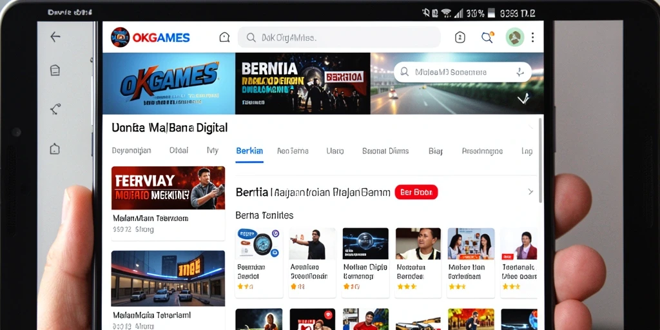This screenshot has height=330, width=660.
Task: Switch to the Seaonal Diims tab
Action: pos(385,151)
